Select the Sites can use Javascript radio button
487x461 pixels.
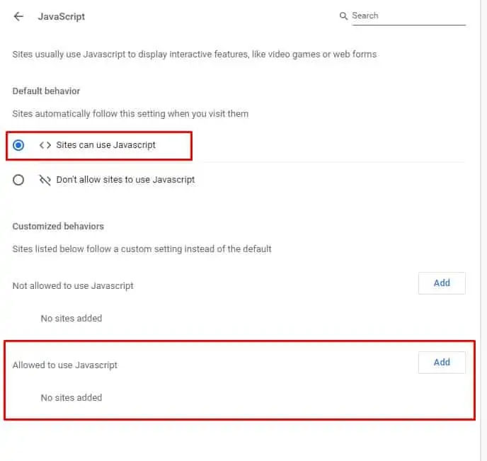click(x=18, y=145)
